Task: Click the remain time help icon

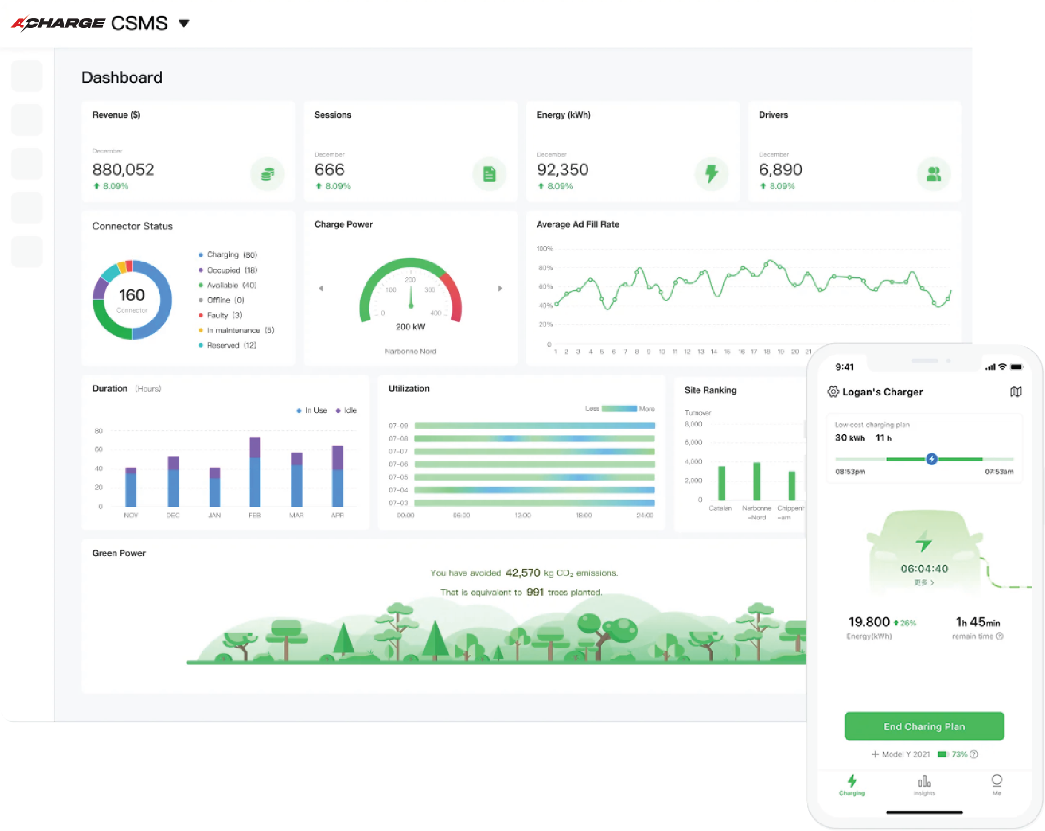Action: (1000, 636)
